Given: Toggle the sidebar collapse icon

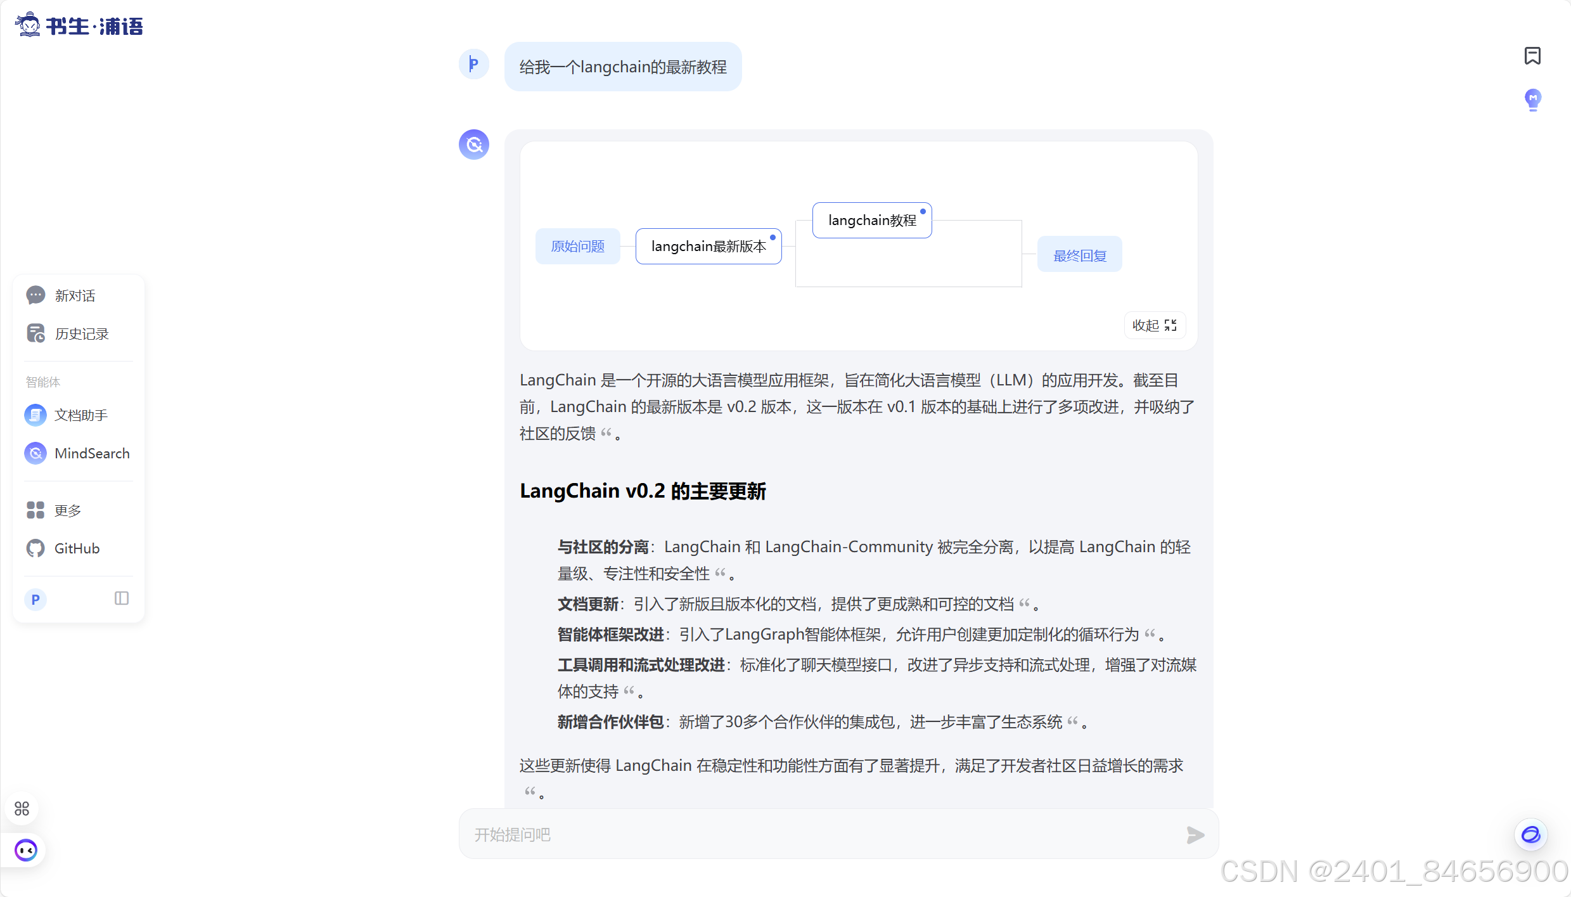Looking at the screenshot, I should point(122,598).
